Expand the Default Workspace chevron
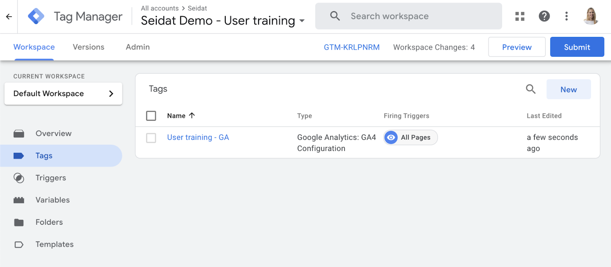Screen dimensions: 611x267 point(111,94)
